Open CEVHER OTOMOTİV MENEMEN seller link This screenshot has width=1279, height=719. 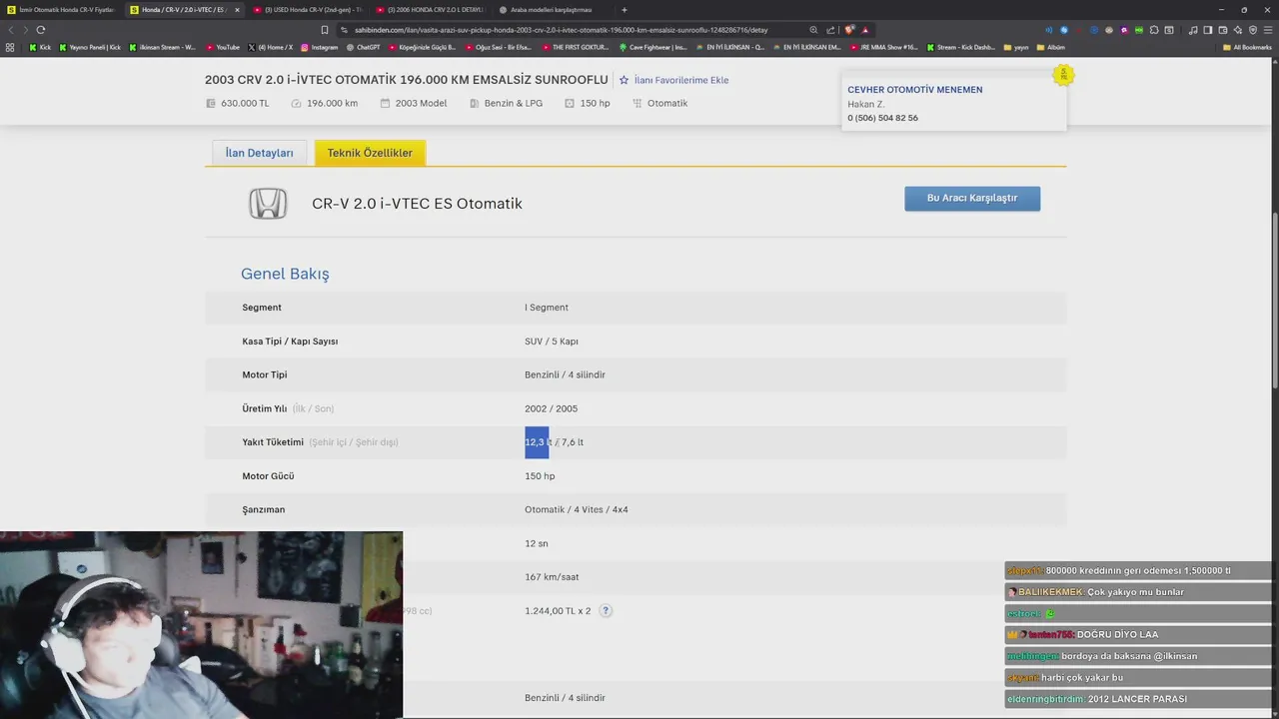click(x=915, y=90)
